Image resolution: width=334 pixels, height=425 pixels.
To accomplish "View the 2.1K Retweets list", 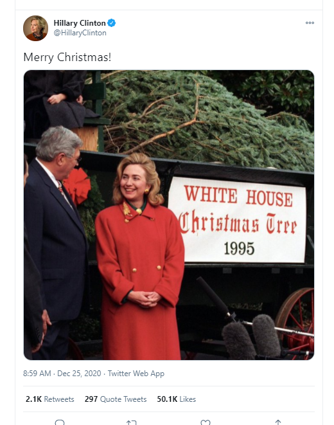I will pos(50,399).
